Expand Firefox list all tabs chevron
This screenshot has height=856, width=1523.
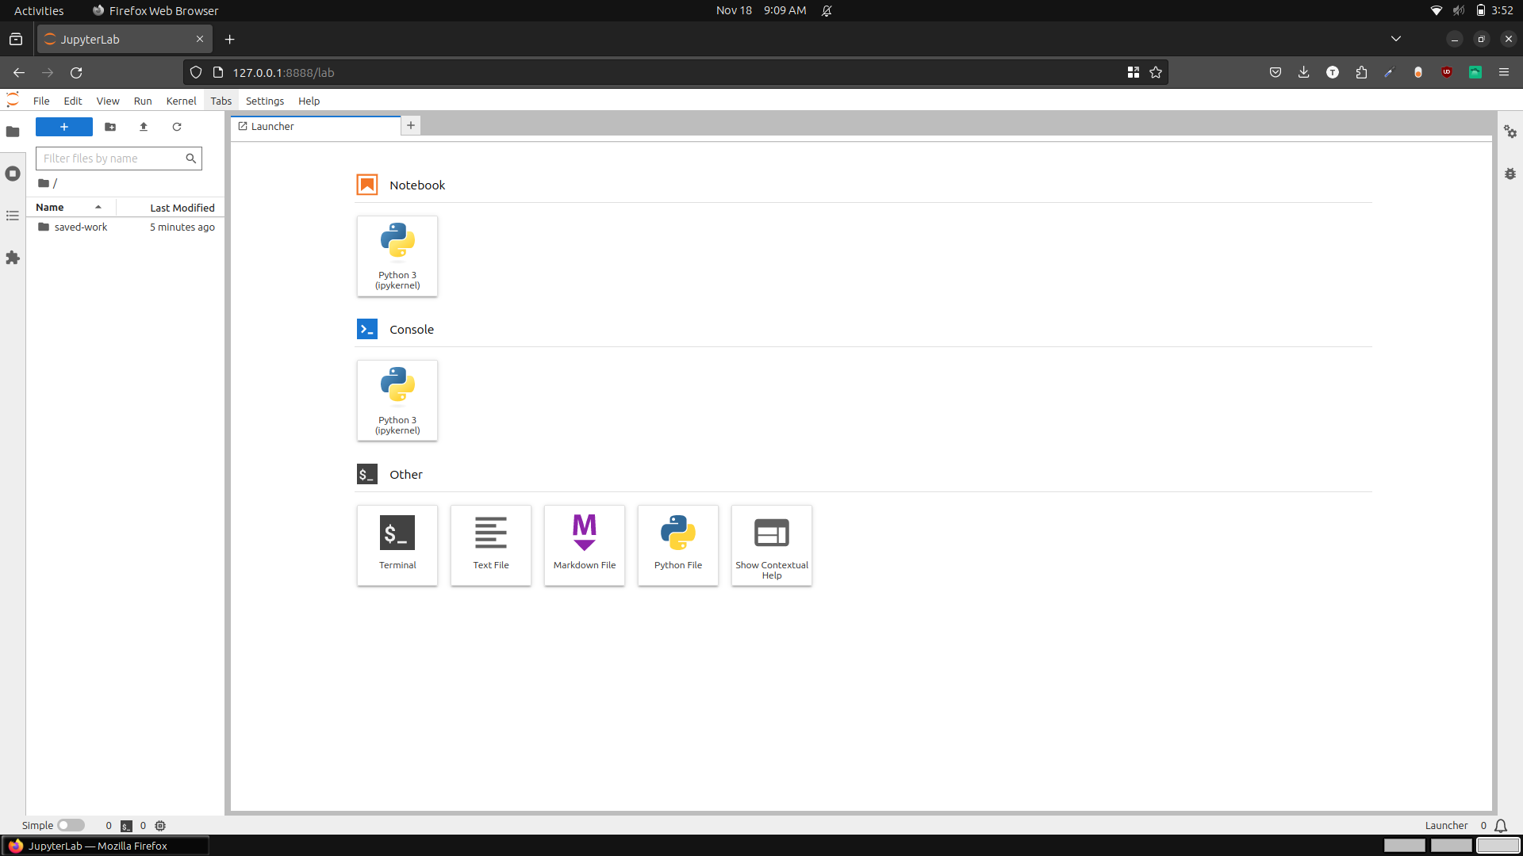pos(1396,39)
